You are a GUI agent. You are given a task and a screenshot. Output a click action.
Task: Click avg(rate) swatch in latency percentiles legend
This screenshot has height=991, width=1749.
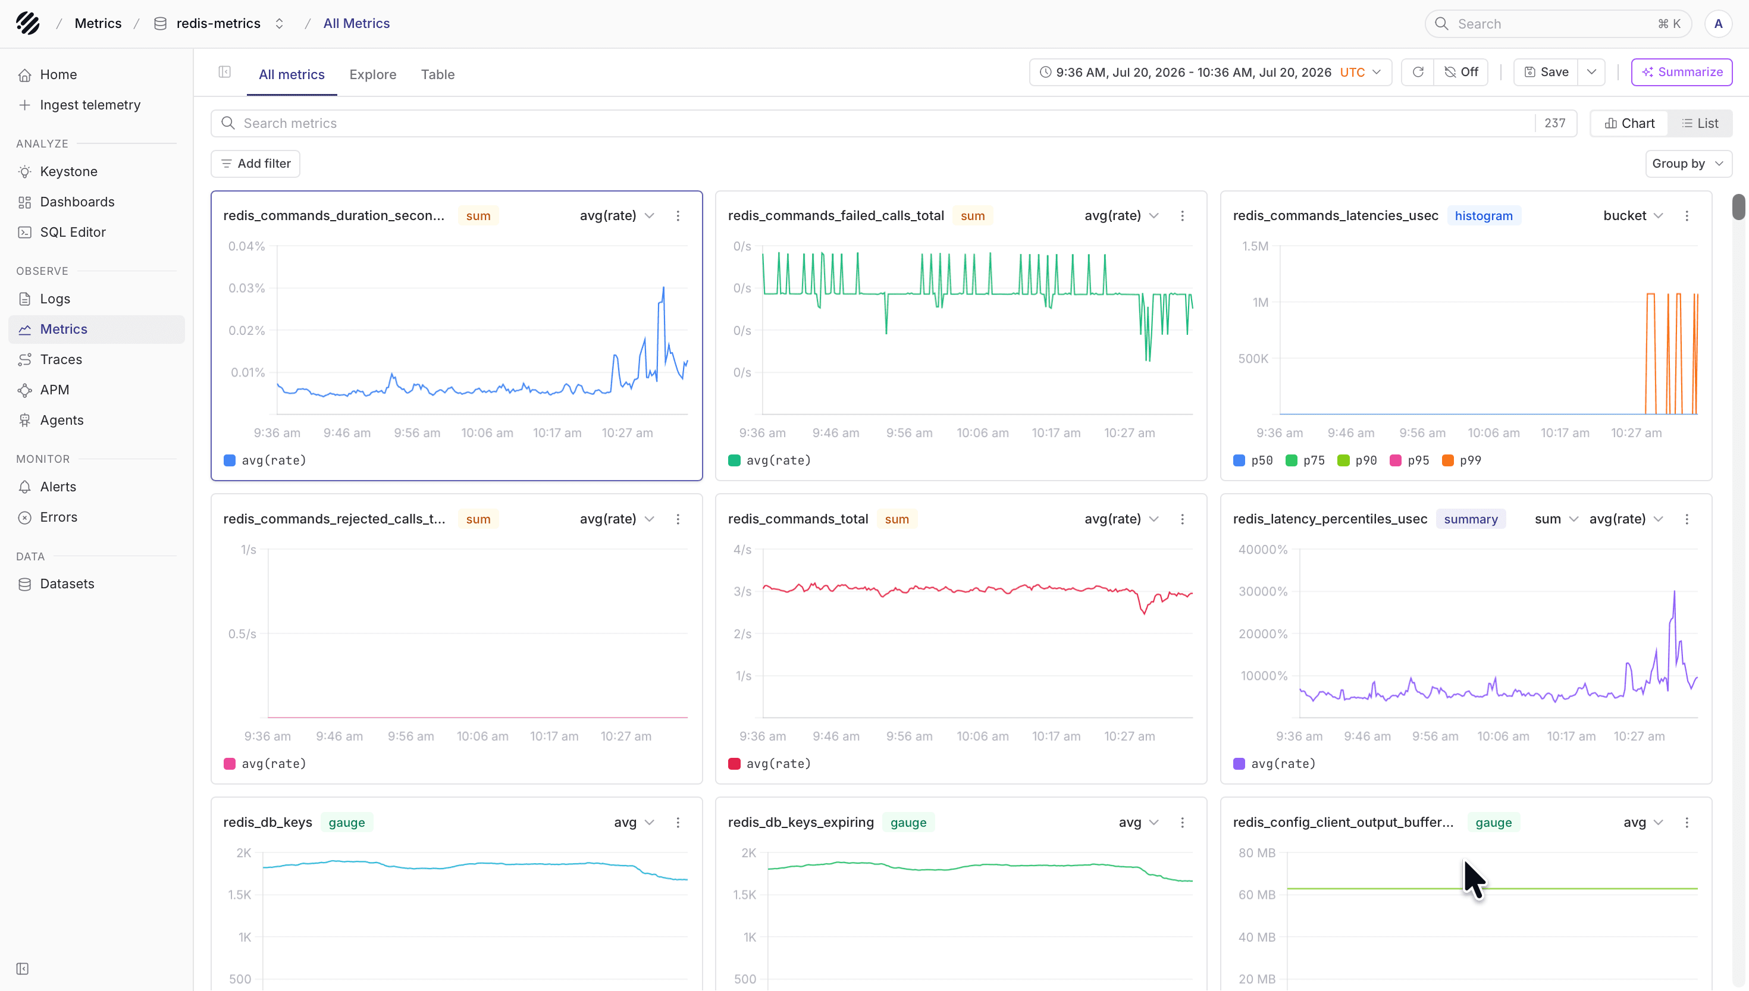pos(1239,764)
